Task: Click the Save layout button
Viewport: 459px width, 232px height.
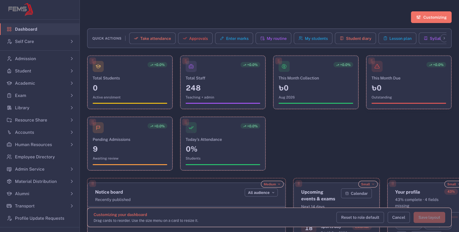Action: 429,217
